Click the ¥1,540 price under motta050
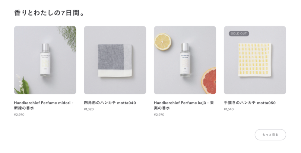 click(x=229, y=109)
